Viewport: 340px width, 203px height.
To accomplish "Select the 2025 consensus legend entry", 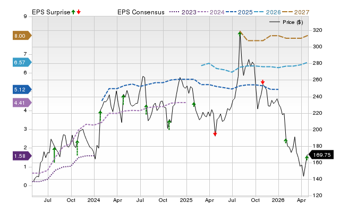I will 239,12.
